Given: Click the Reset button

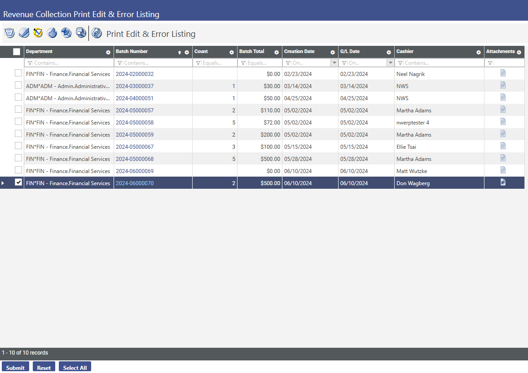Looking at the screenshot, I should click(x=44, y=367).
